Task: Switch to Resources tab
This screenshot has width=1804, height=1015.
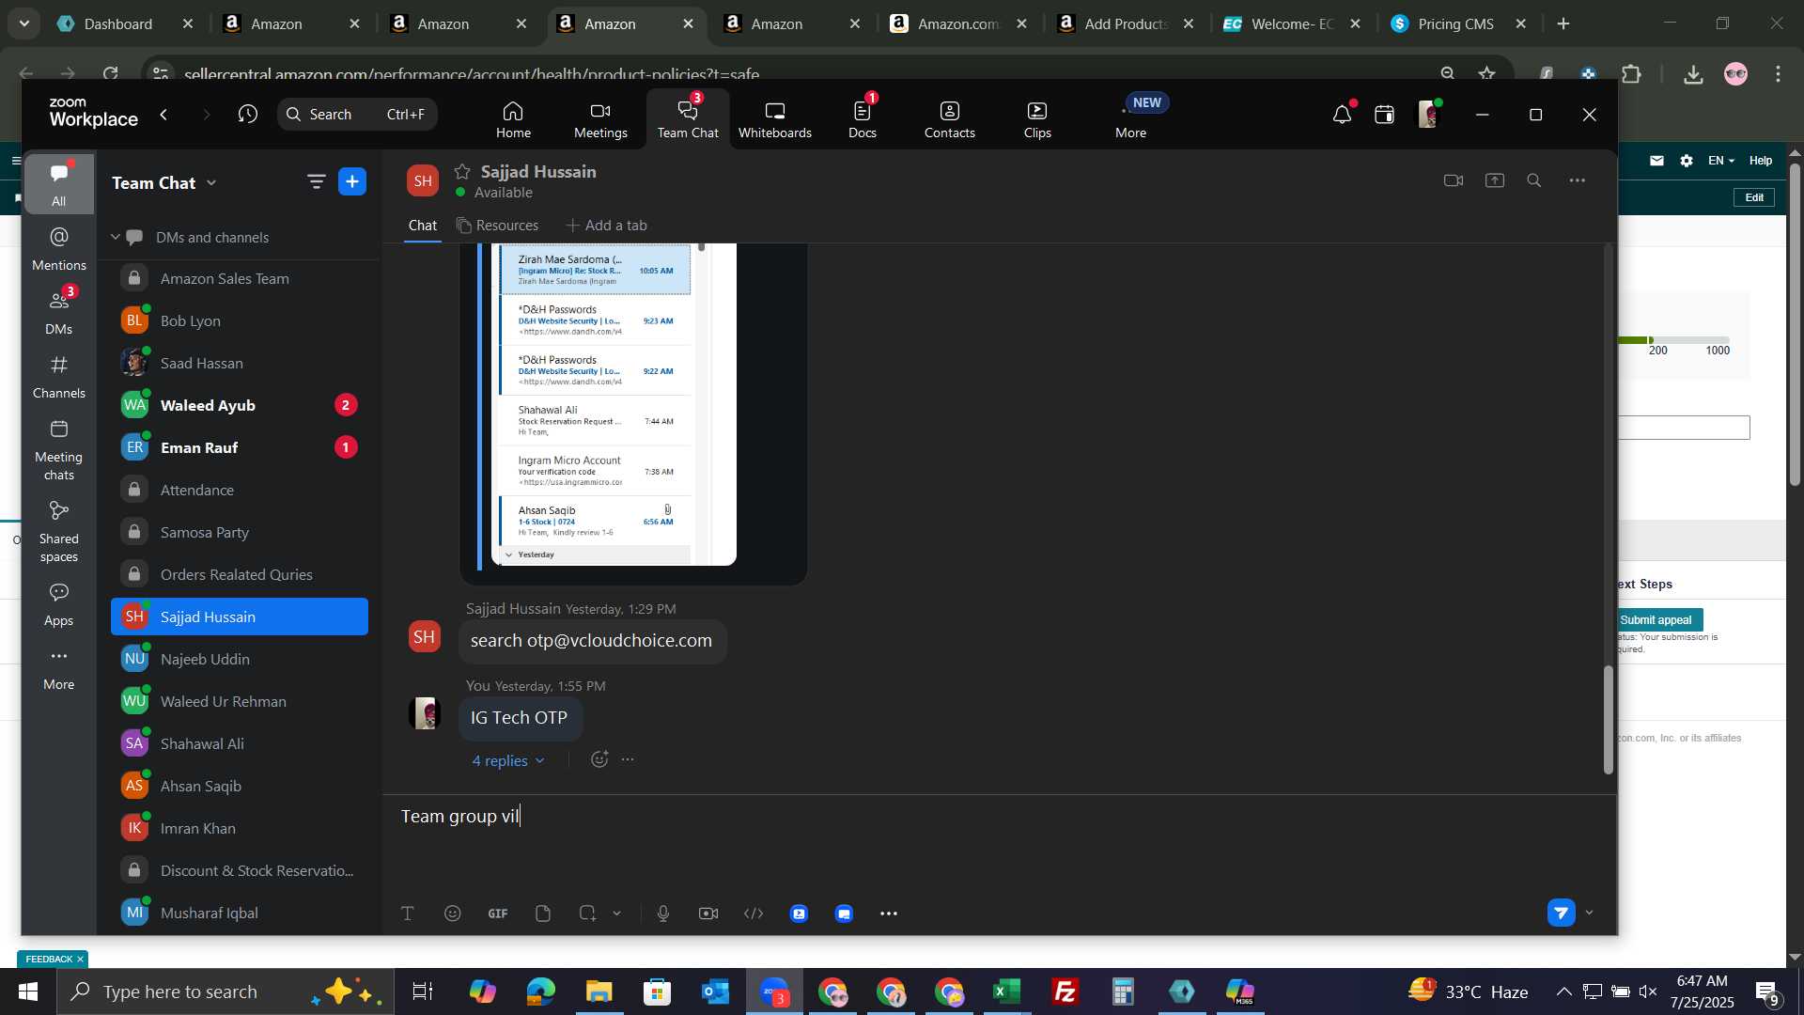Action: pos(497,226)
